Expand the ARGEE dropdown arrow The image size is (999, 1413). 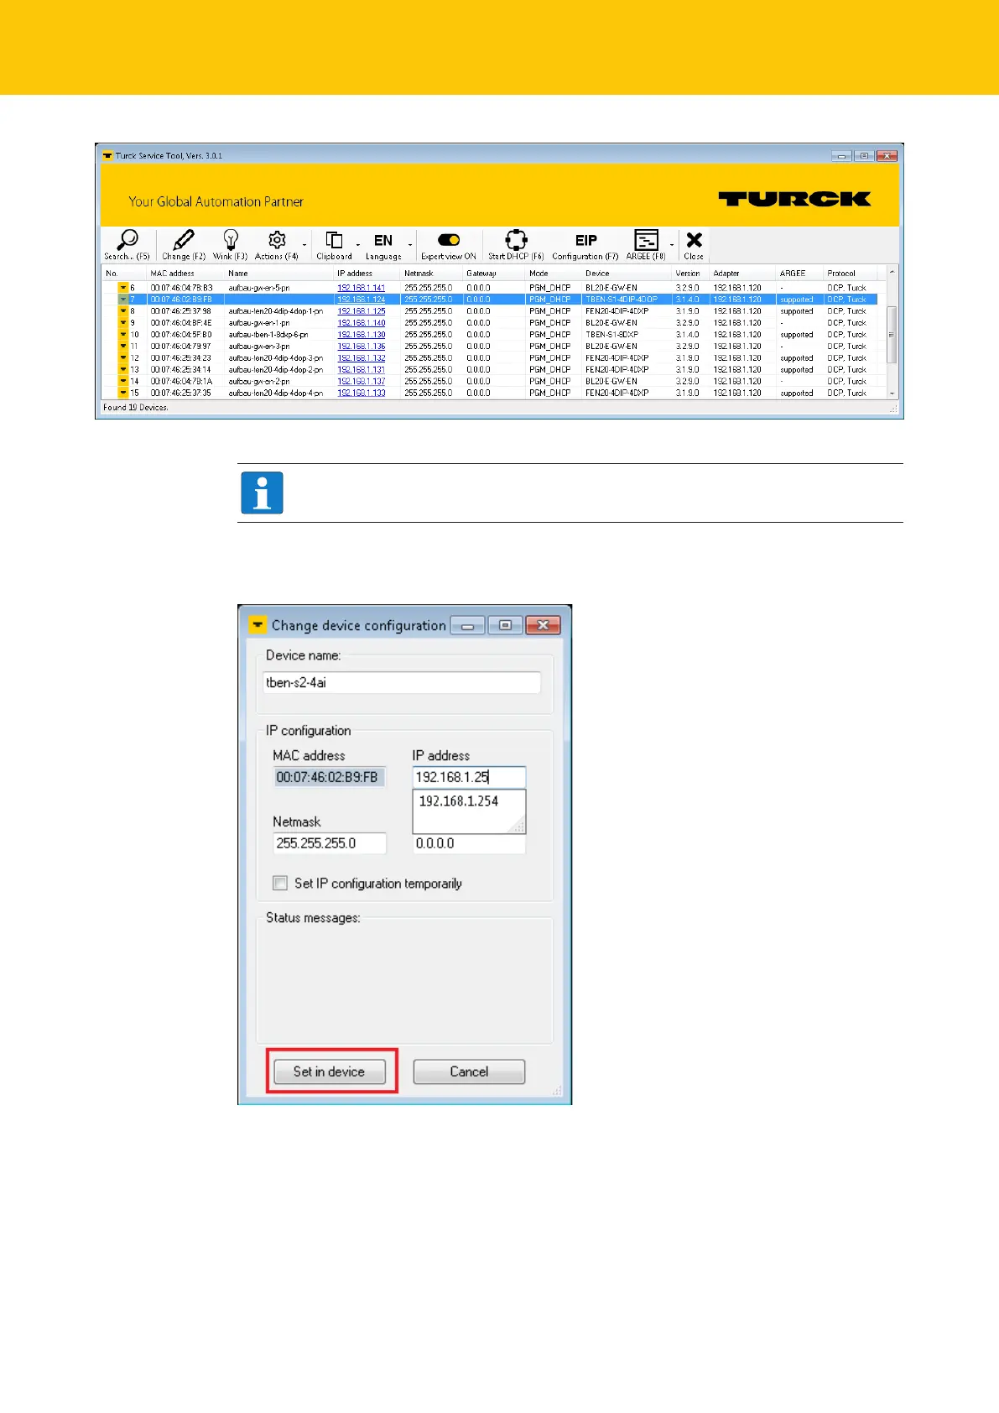point(672,245)
